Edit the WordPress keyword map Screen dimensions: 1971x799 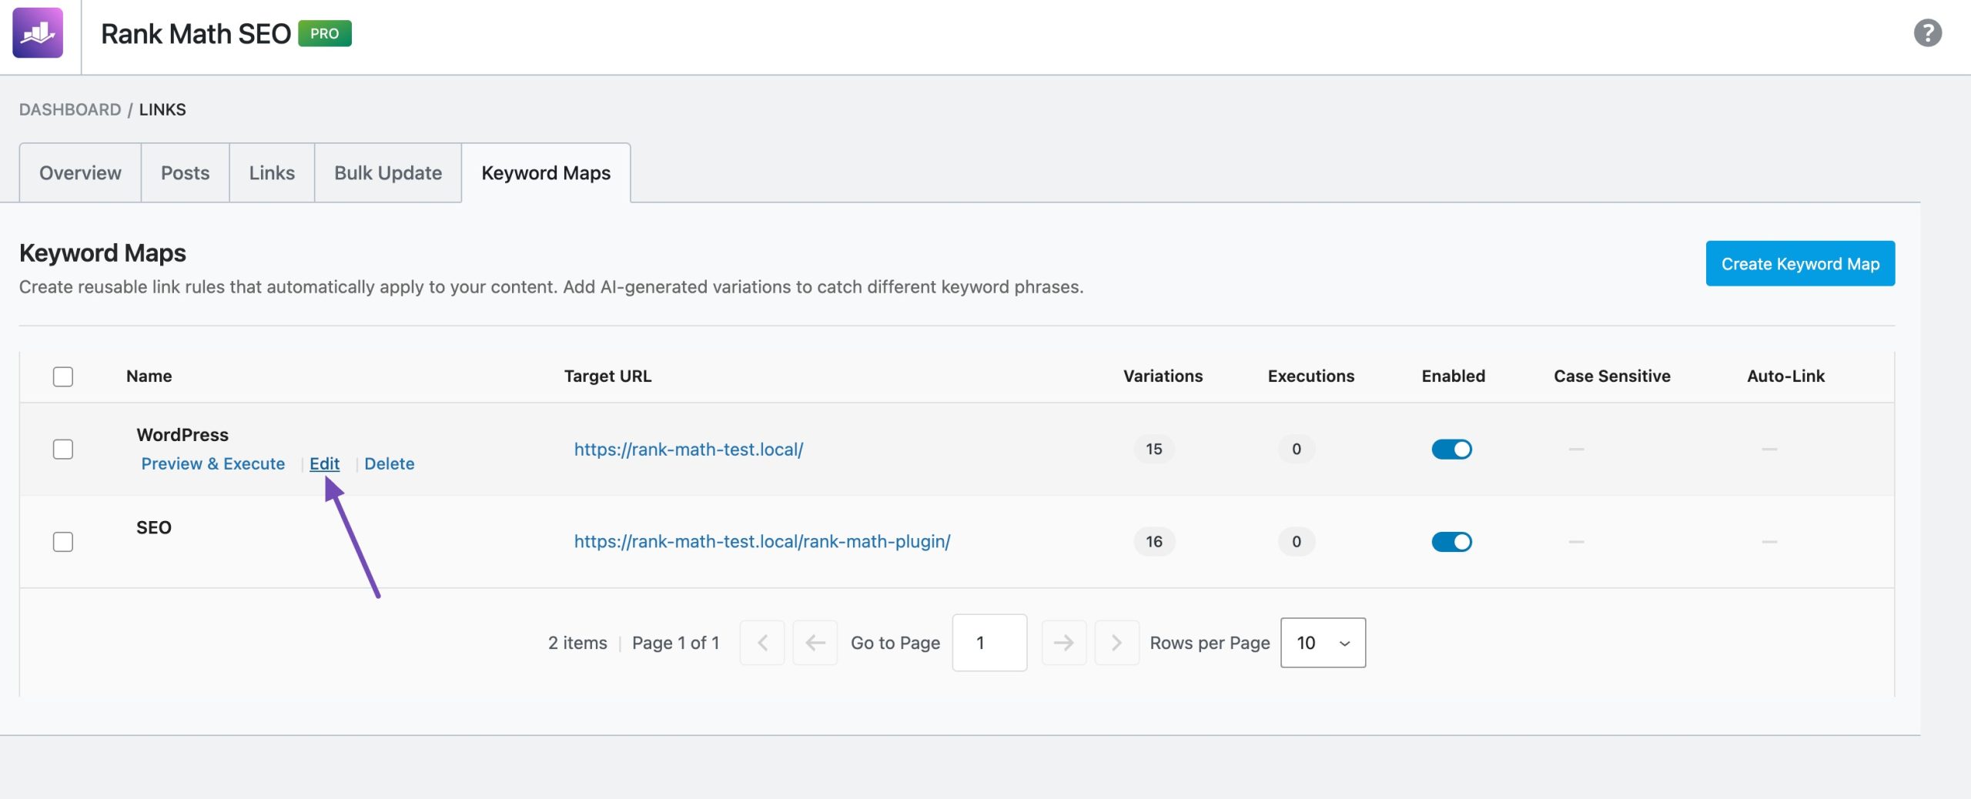click(324, 463)
